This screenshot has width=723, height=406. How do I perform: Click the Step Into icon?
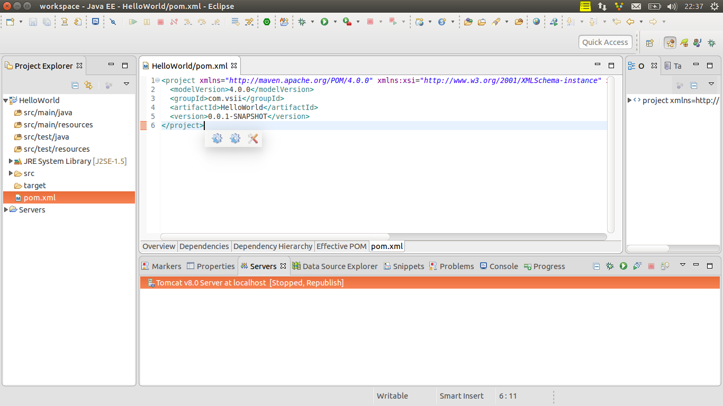pyautogui.click(x=188, y=22)
